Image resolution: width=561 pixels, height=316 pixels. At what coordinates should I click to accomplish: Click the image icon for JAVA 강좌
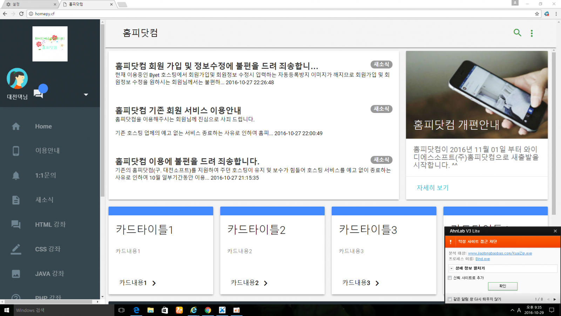[x=16, y=274]
